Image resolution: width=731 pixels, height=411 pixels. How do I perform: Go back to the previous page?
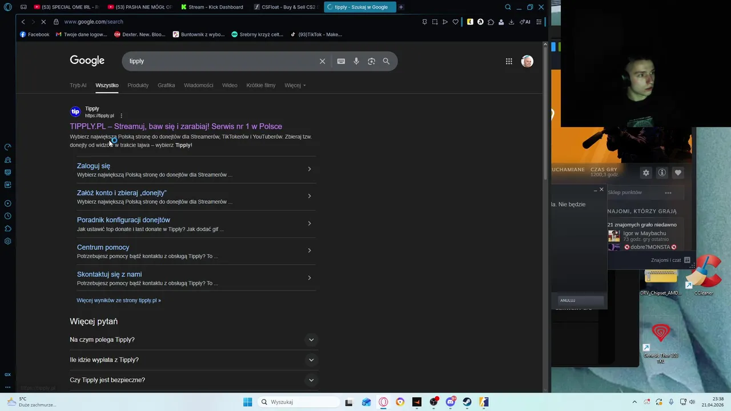23,22
